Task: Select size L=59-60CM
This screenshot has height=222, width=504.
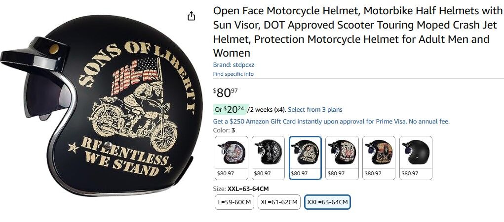Action: tap(234, 202)
